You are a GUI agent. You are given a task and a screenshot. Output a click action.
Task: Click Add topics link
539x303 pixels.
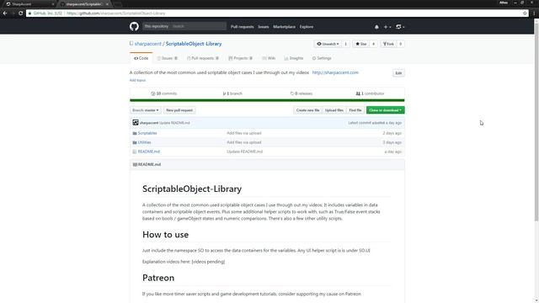tap(137, 80)
